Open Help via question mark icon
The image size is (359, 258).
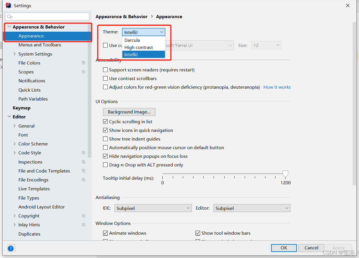[x=11, y=248]
